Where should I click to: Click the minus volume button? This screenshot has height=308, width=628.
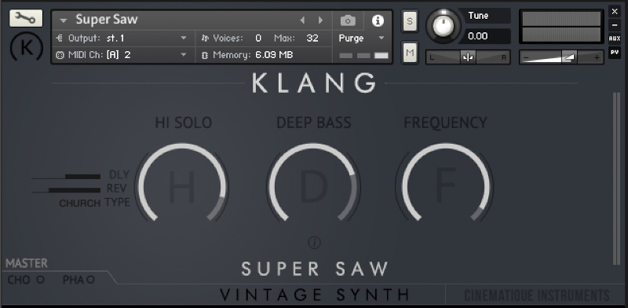point(526,58)
